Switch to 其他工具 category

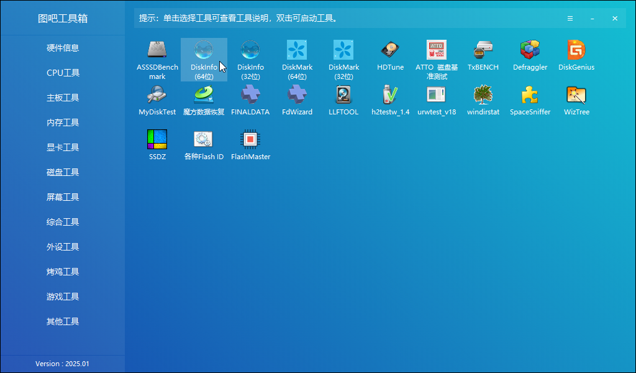(63, 321)
